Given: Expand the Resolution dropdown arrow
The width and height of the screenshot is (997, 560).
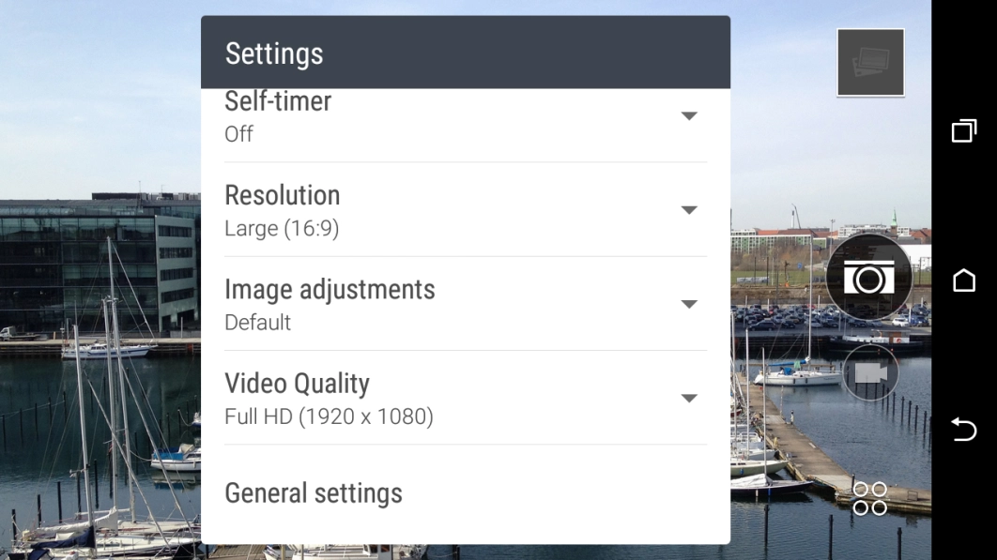Looking at the screenshot, I should click(x=689, y=210).
